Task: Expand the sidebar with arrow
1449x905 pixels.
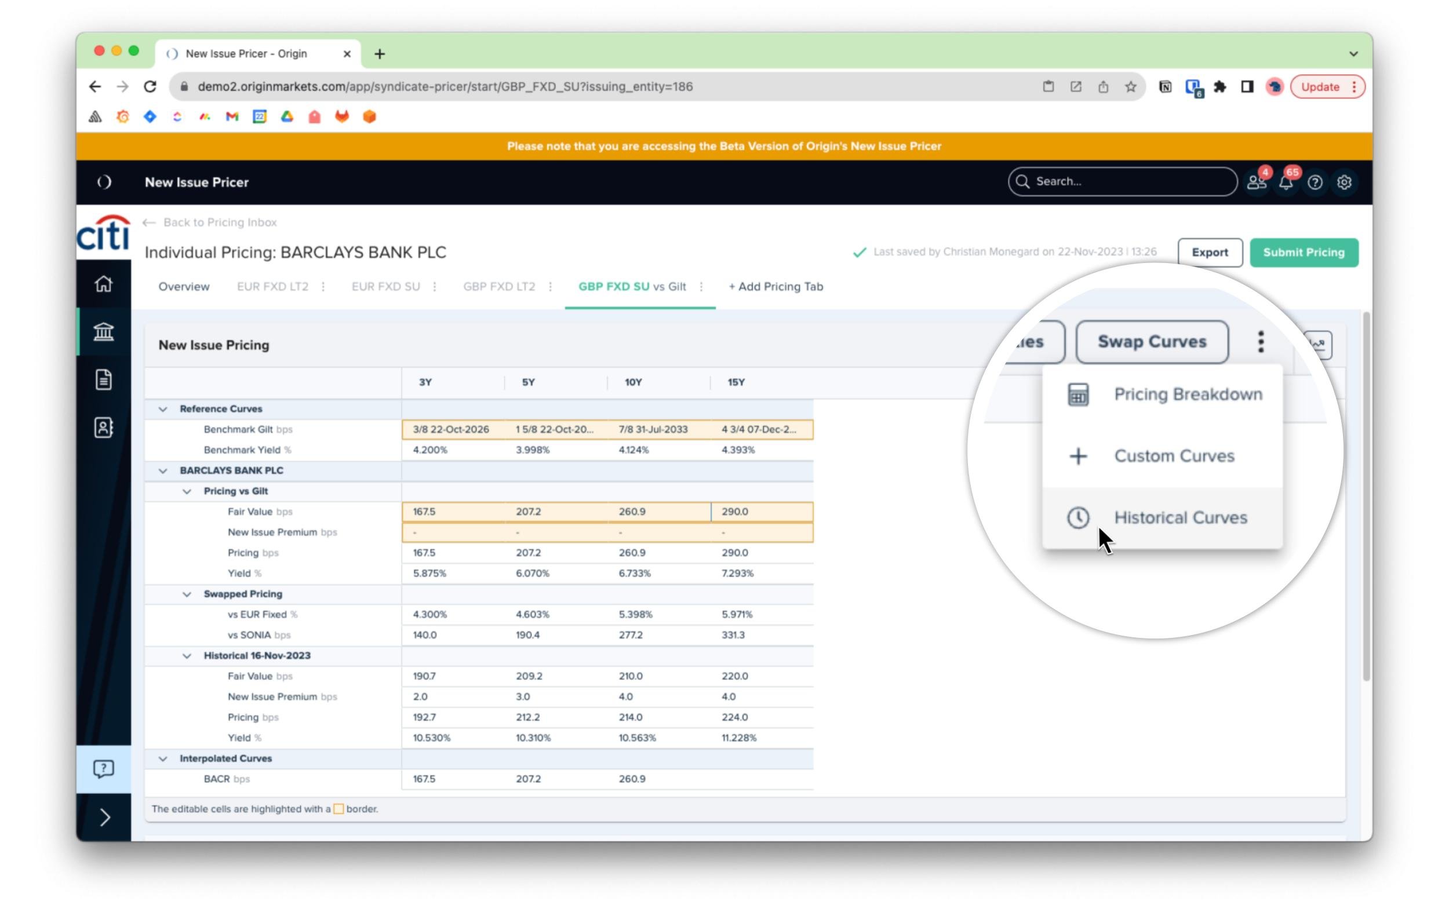Action: [x=104, y=817]
